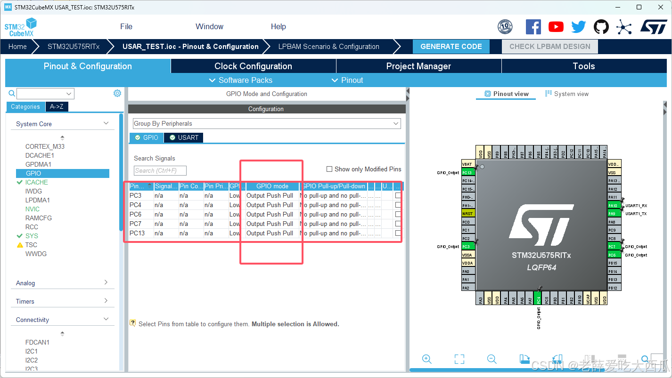Screen dimensions: 672x378
Task: Select NVIC in System Core list
Action: [x=33, y=209]
